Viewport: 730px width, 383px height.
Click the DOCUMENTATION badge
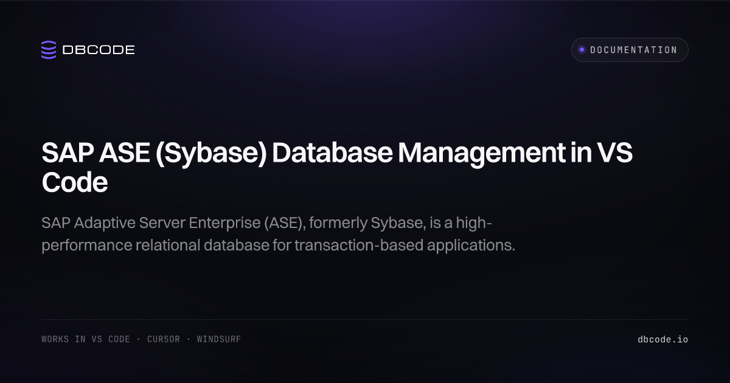point(630,50)
